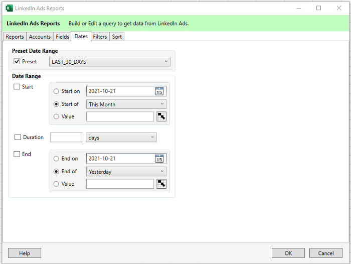The height and width of the screenshot is (264, 351).
Task: Select the Start of radio button
Action: click(x=56, y=104)
